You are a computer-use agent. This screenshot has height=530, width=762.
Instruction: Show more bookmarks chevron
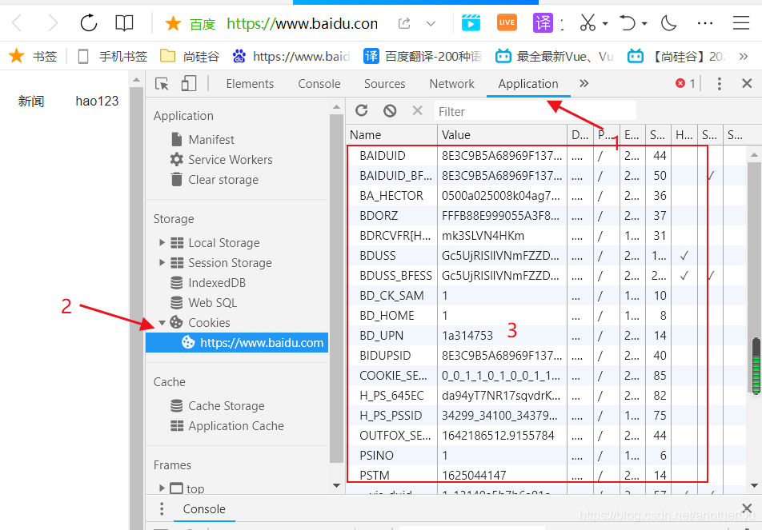coord(743,56)
